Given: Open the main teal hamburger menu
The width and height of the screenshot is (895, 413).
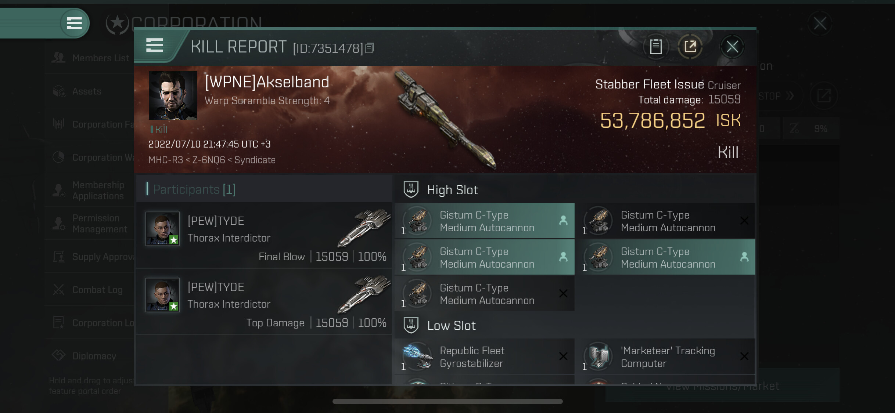Looking at the screenshot, I should pyautogui.click(x=75, y=23).
